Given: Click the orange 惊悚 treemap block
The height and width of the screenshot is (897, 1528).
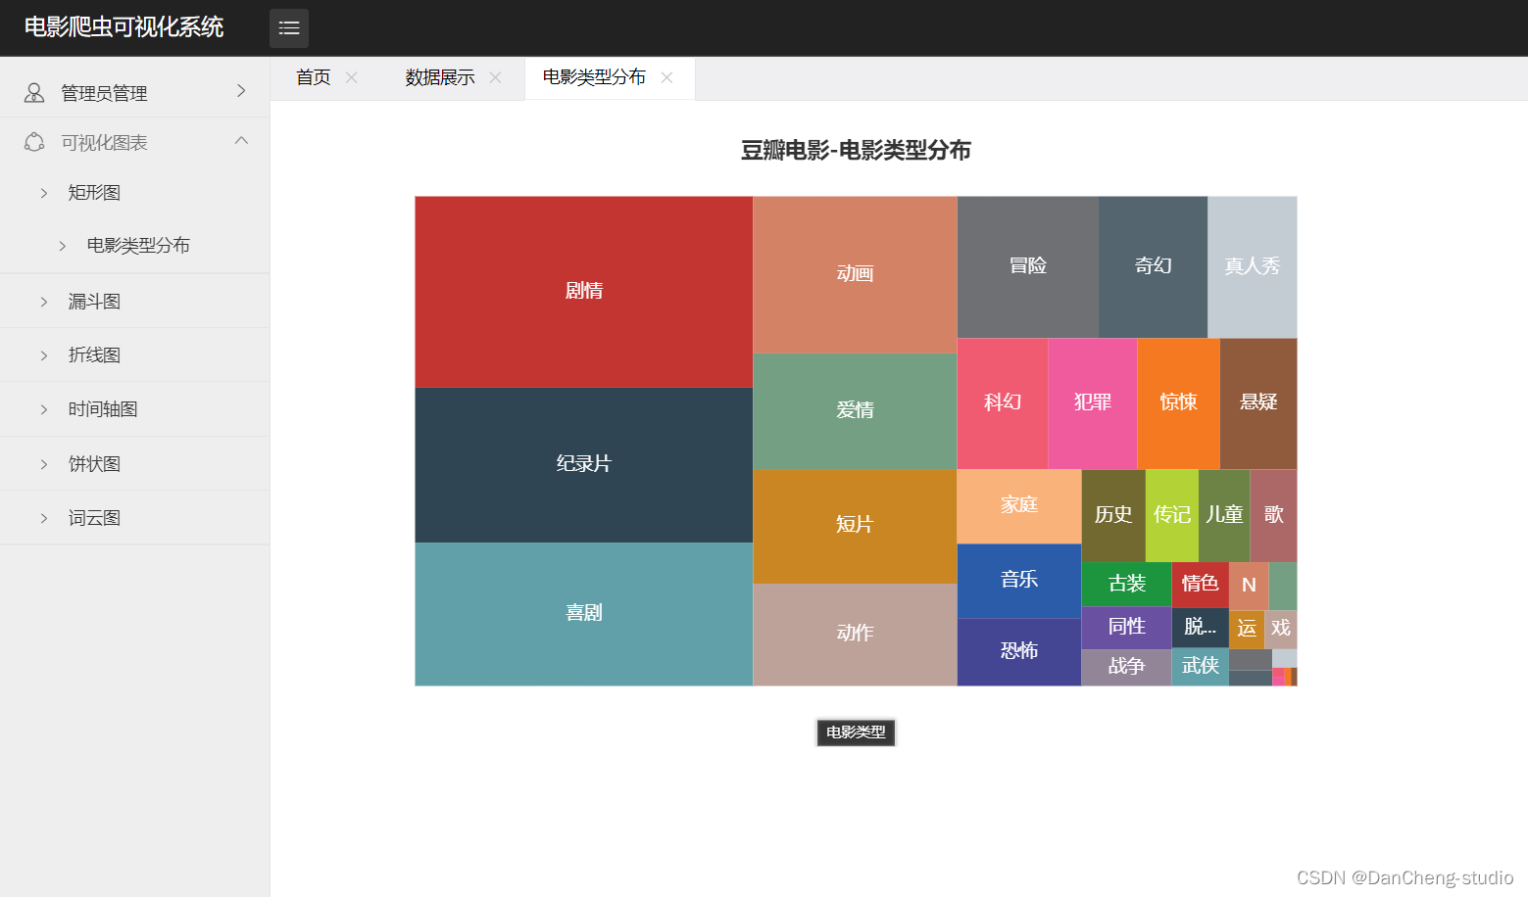Looking at the screenshot, I should pyautogui.click(x=1179, y=403).
